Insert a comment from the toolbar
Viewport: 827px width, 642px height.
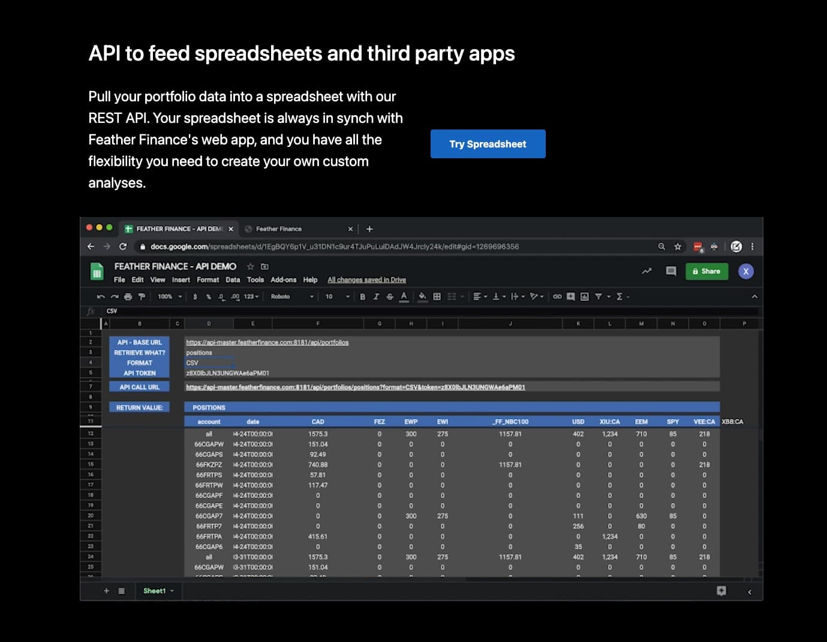coord(571,297)
